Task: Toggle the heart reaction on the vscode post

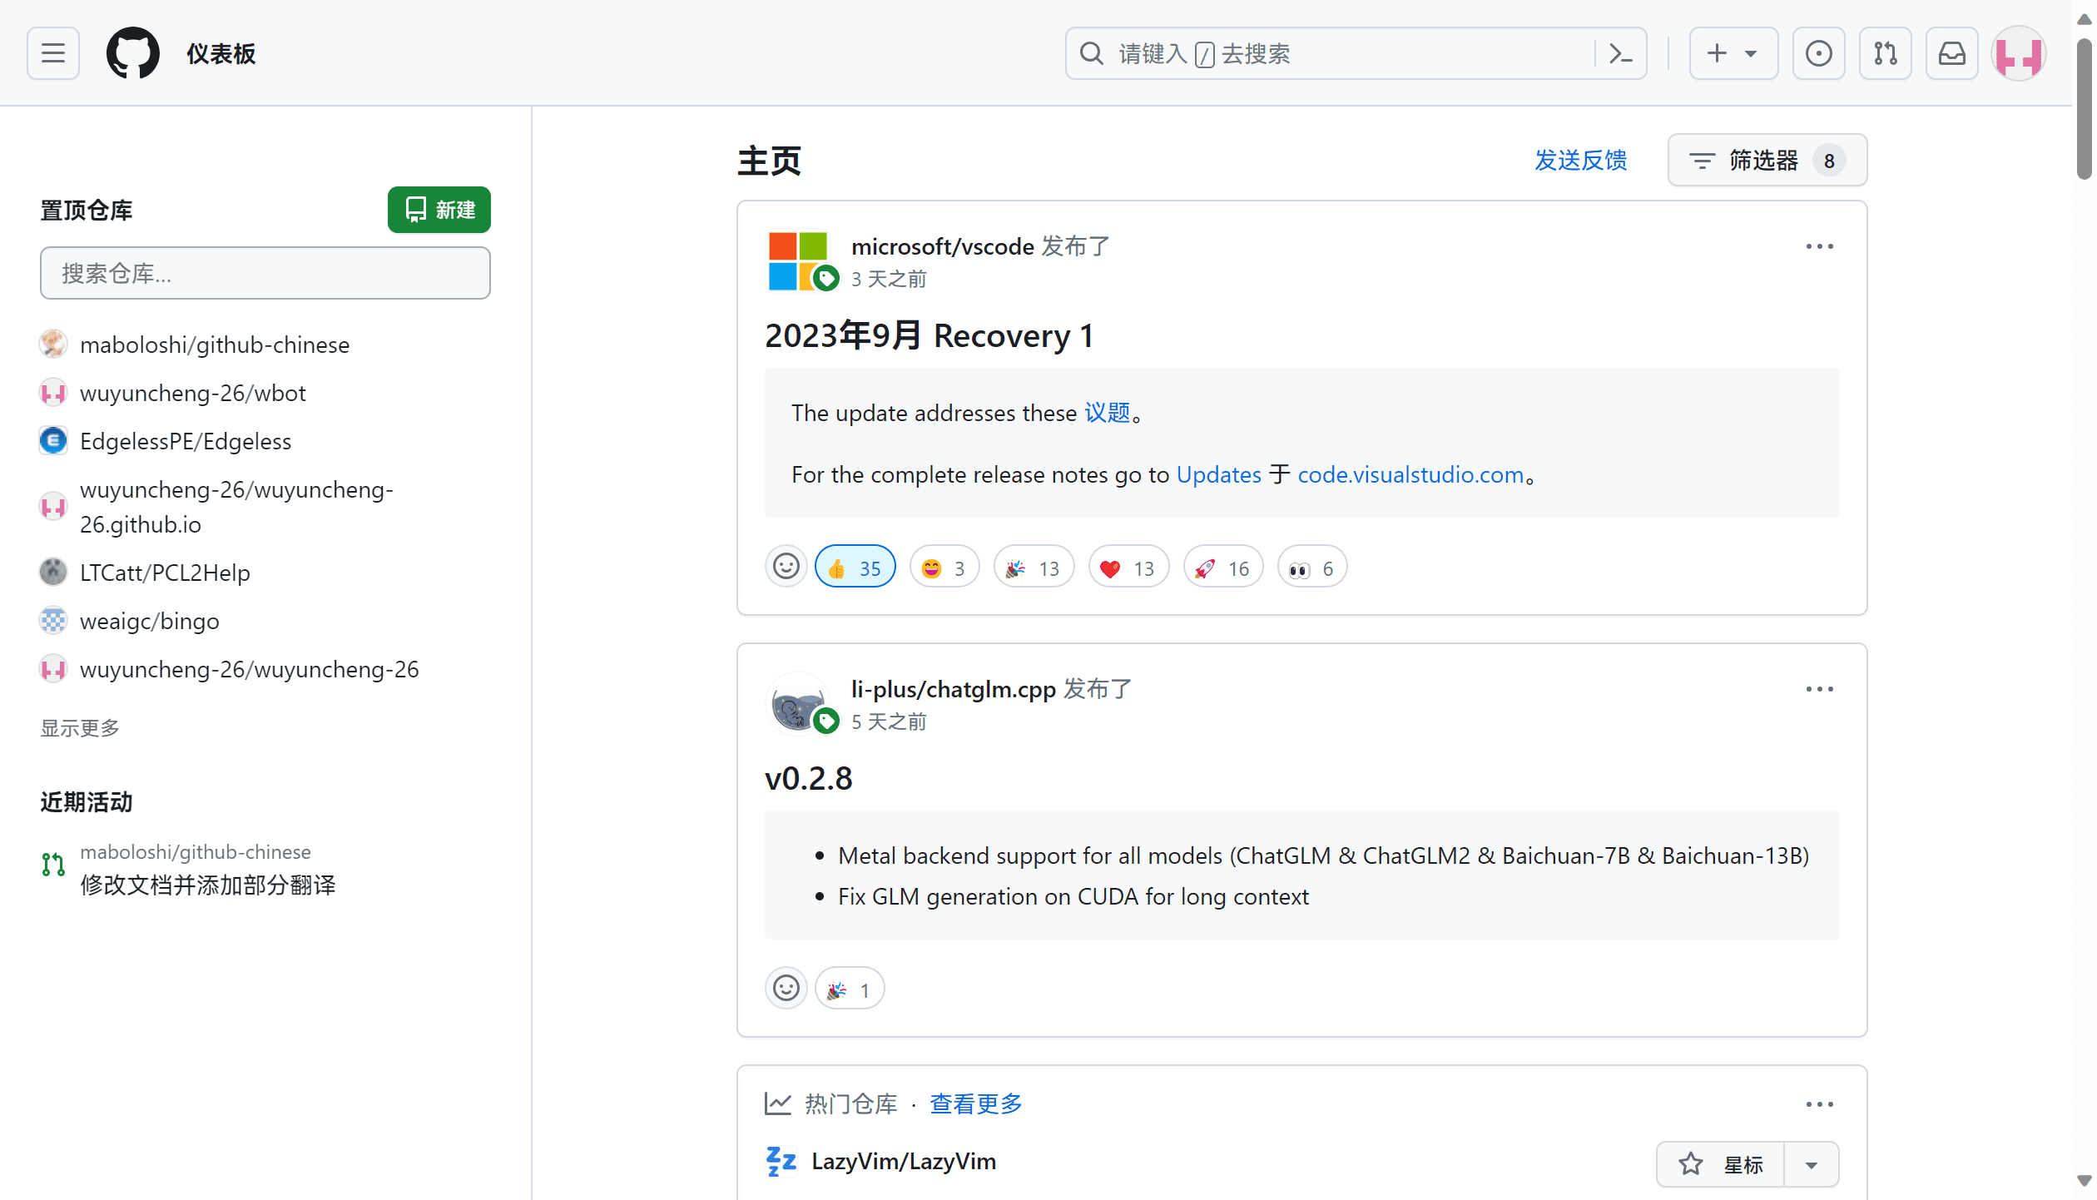Action: pyautogui.click(x=1128, y=566)
